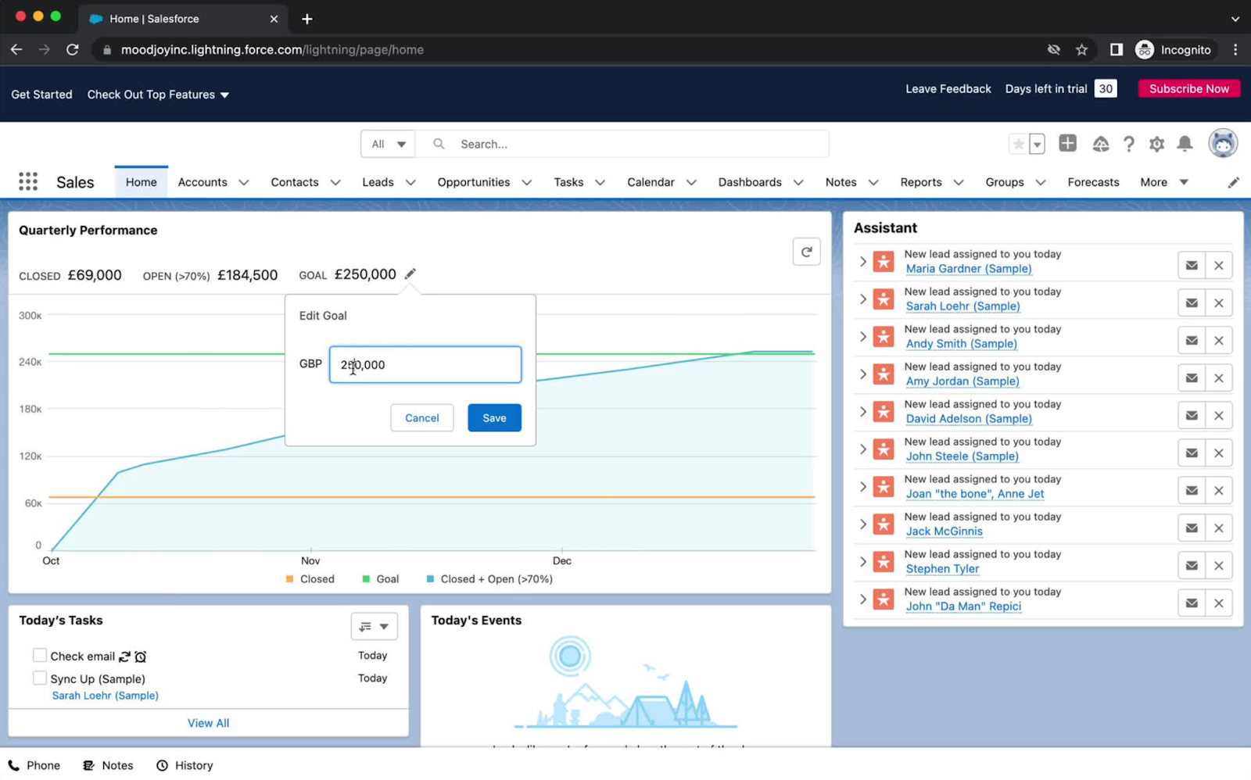Expand the Amy Jordan lead item

pyautogui.click(x=862, y=374)
